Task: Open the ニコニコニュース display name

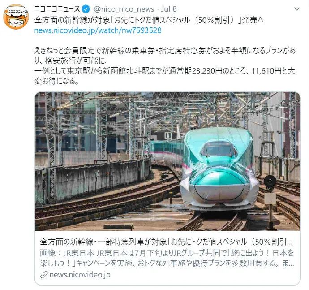Action: 57,9
